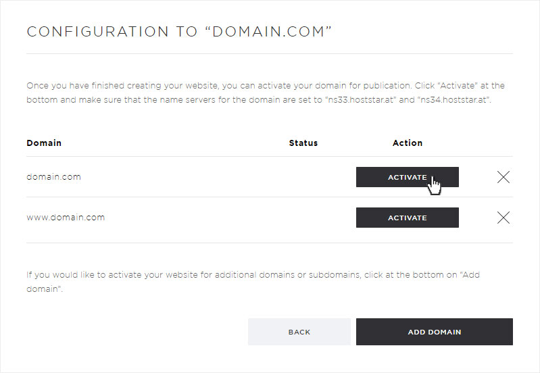540x373 pixels.
Task: Select the Status column header
Action: (303, 143)
